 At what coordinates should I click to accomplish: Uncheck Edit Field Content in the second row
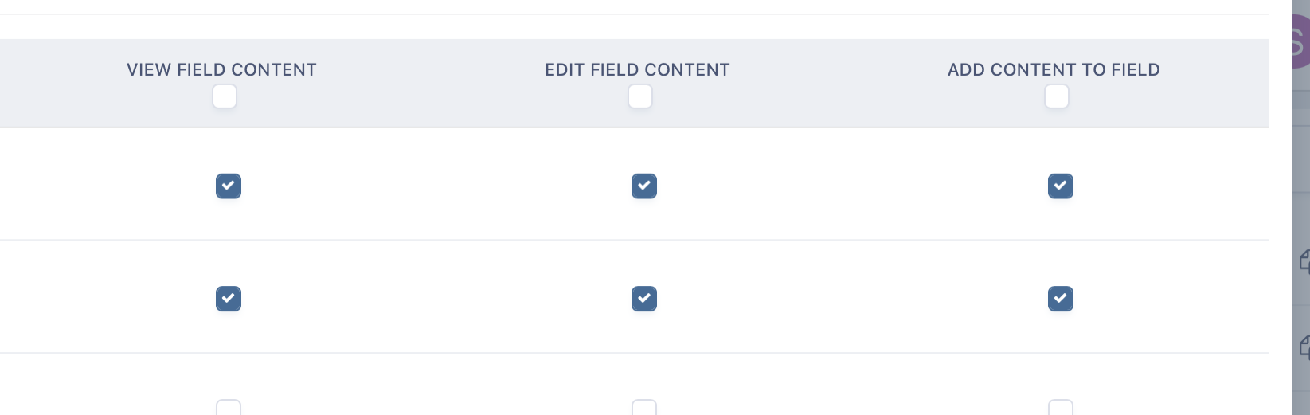tap(644, 299)
